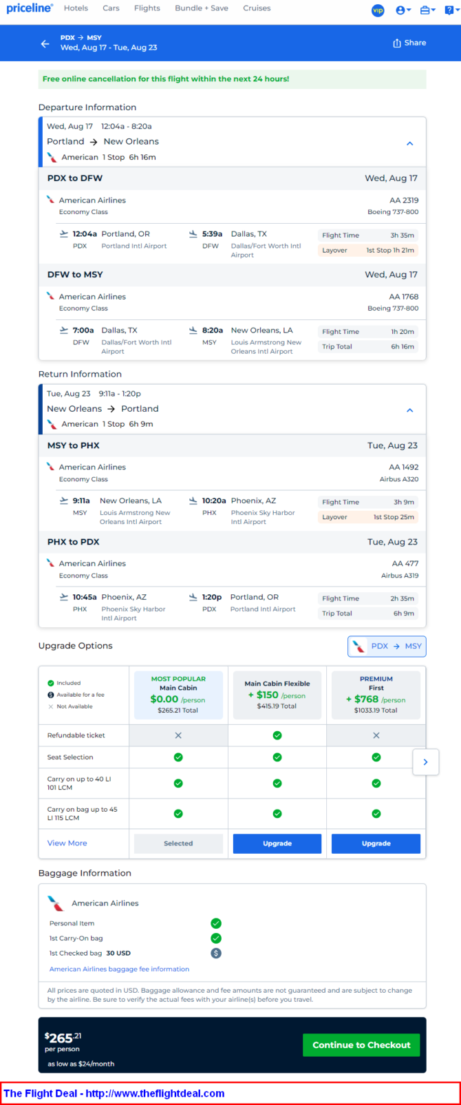
Task: Select the Premium First fare card
Action: [376, 695]
